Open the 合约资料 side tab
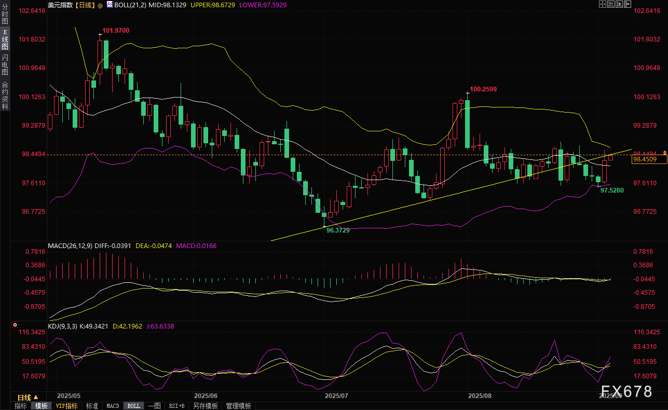 coord(5,95)
